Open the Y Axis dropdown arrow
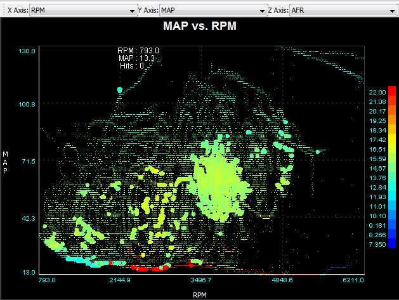This screenshot has width=399, height=300. tap(263, 11)
